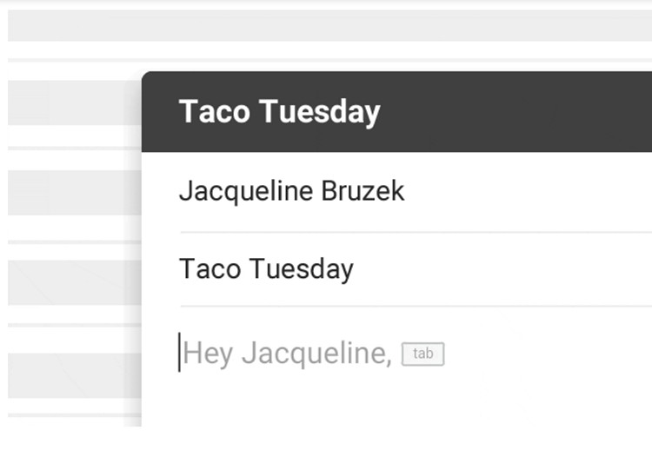Click "Jacqueline," in the grey body suggestion
Screen dimensions: 652x456
(x=316, y=354)
